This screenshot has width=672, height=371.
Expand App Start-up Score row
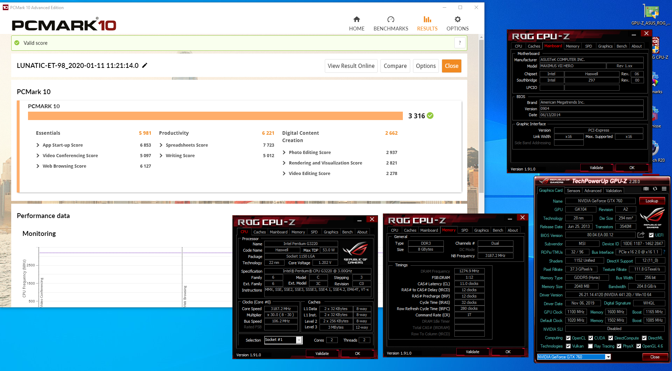tap(38, 145)
